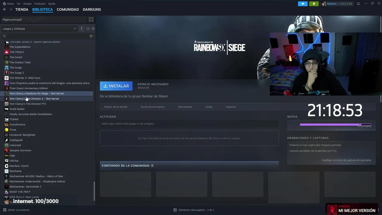Click The Forest game icon

(x=7, y=57)
